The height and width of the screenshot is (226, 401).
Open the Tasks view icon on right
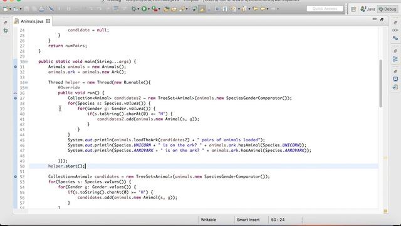(395, 87)
